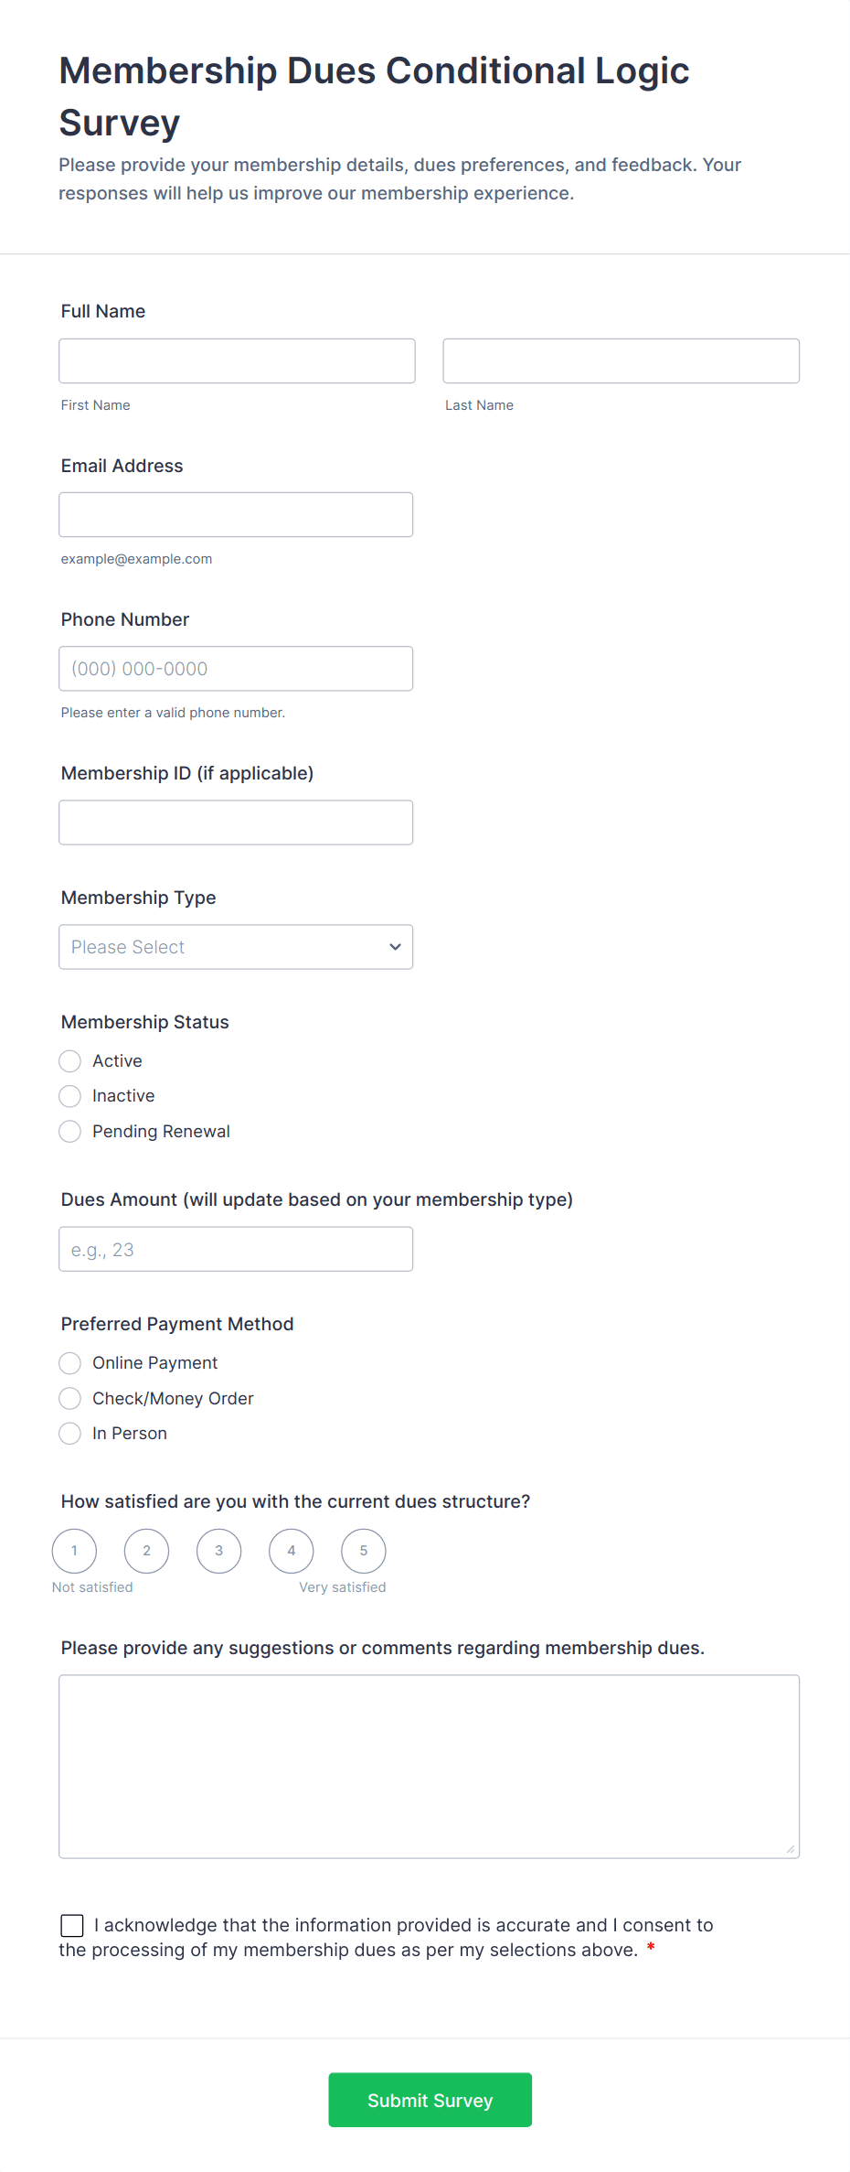The width and height of the screenshot is (850, 2172).
Task: Rate dues satisfaction as 5
Action: click(x=364, y=1551)
